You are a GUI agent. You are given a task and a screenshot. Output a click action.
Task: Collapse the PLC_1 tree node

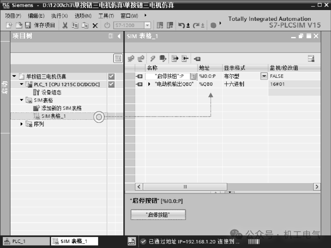click(21, 84)
